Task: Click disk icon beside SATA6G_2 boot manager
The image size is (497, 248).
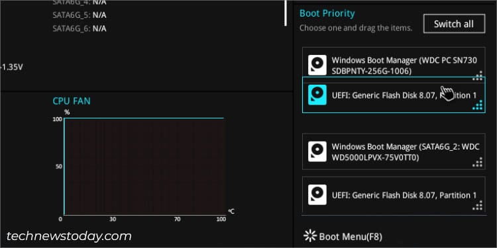Action: click(x=317, y=151)
